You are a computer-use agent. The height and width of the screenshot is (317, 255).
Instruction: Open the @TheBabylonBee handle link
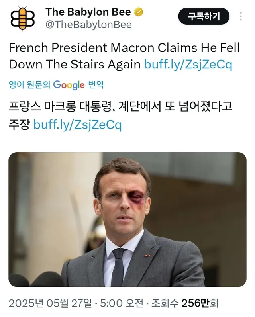(x=88, y=25)
